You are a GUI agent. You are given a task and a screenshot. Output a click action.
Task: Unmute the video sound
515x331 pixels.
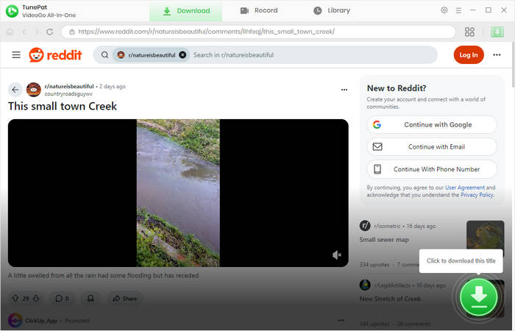(337, 255)
